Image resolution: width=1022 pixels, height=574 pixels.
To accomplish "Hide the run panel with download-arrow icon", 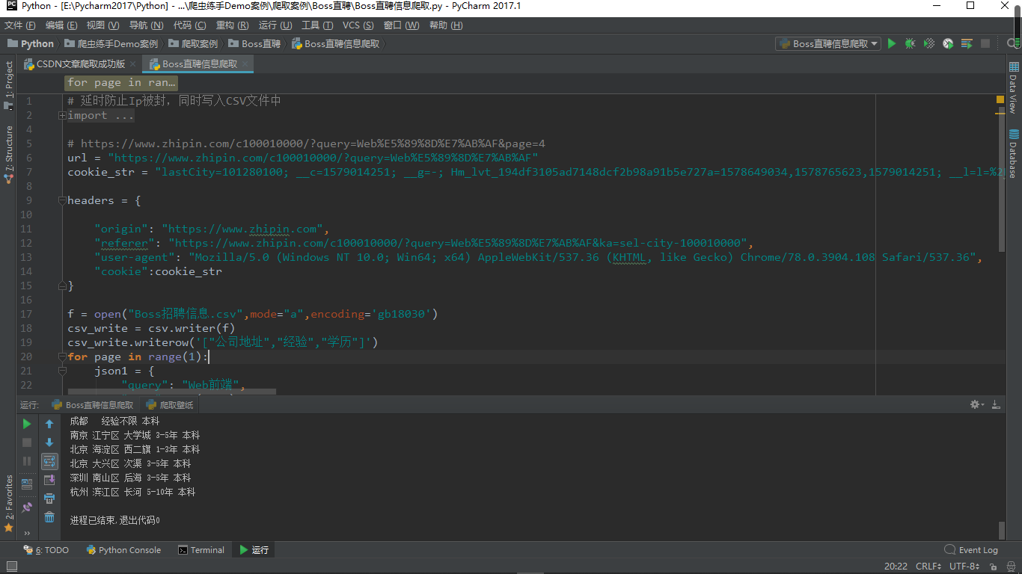I will 996,404.
